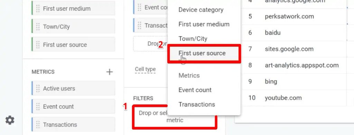Image resolution: width=354 pixels, height=135 pixels.
Task: Grab drag handle of First user medium
Action: tap(38, 9)
